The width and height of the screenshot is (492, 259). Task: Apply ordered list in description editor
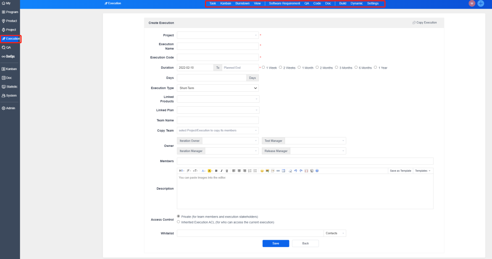coord(250,171)
